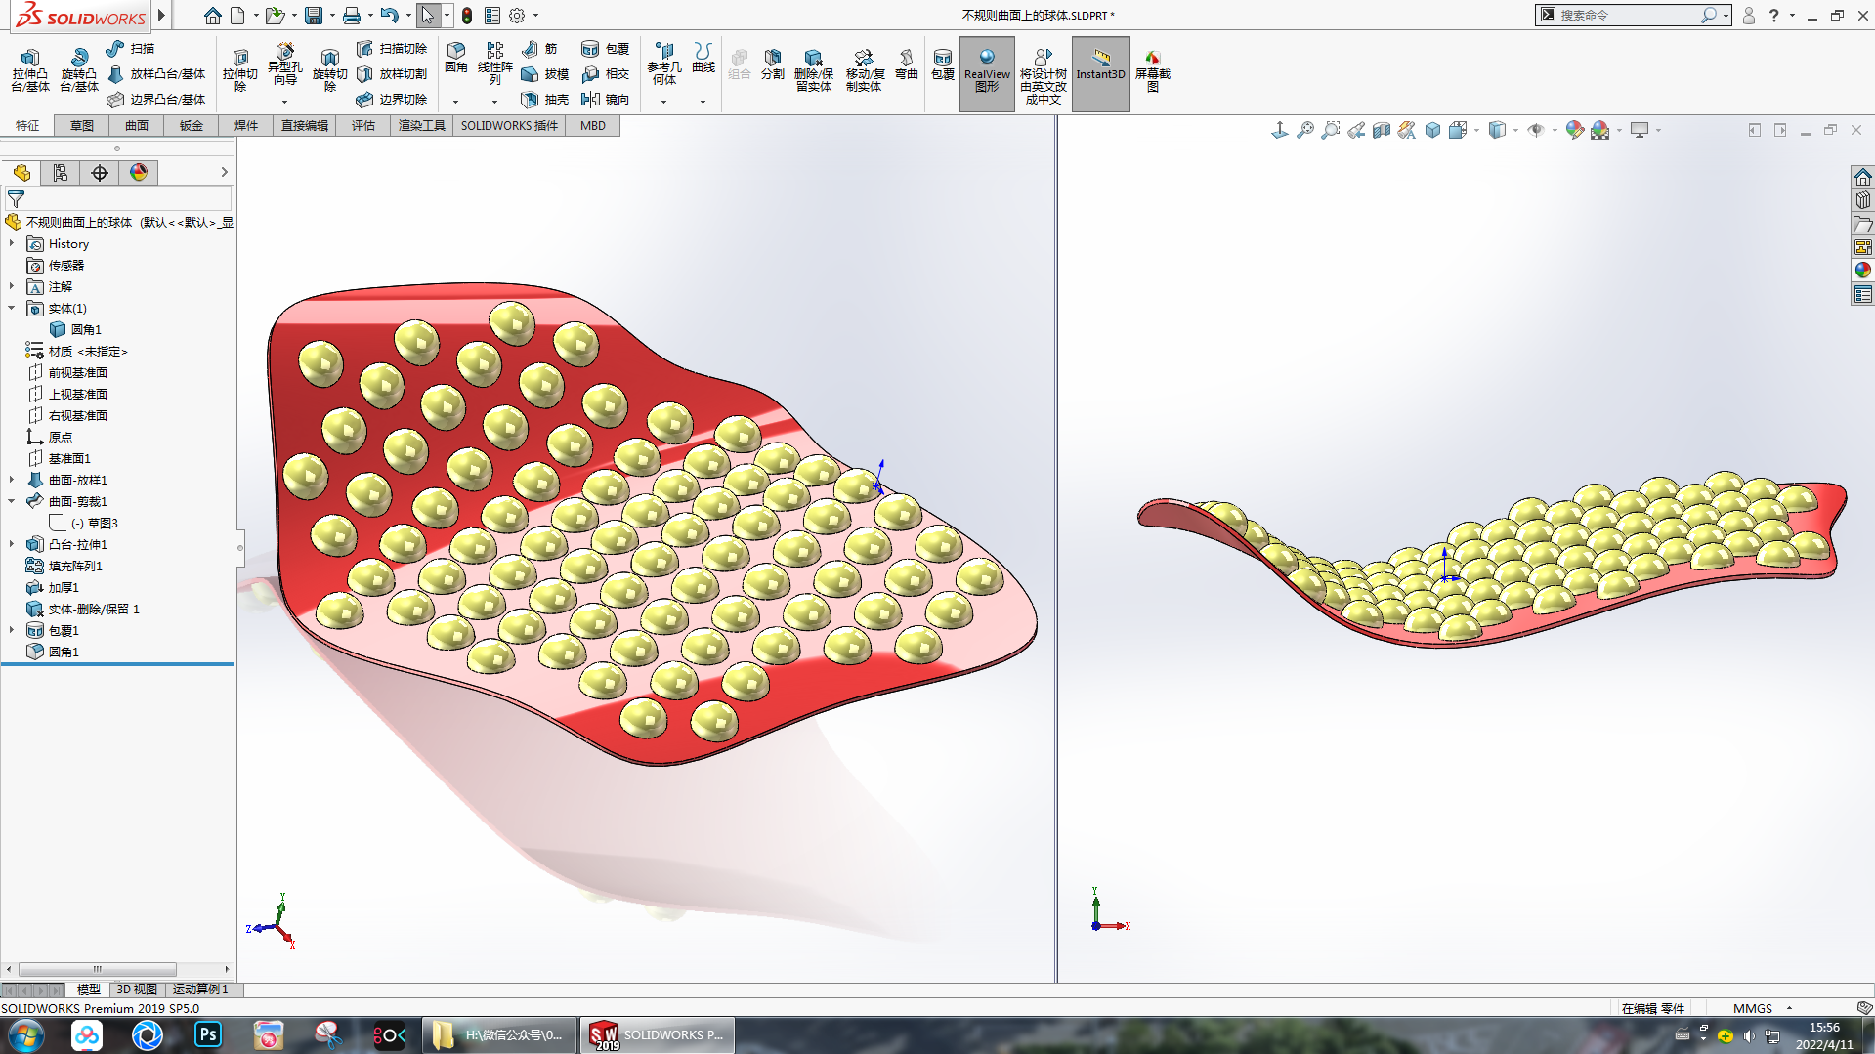Select the 抽壳 shell tool
Viewport: 1875px width, 1054px height.
(x=544, y=100)
